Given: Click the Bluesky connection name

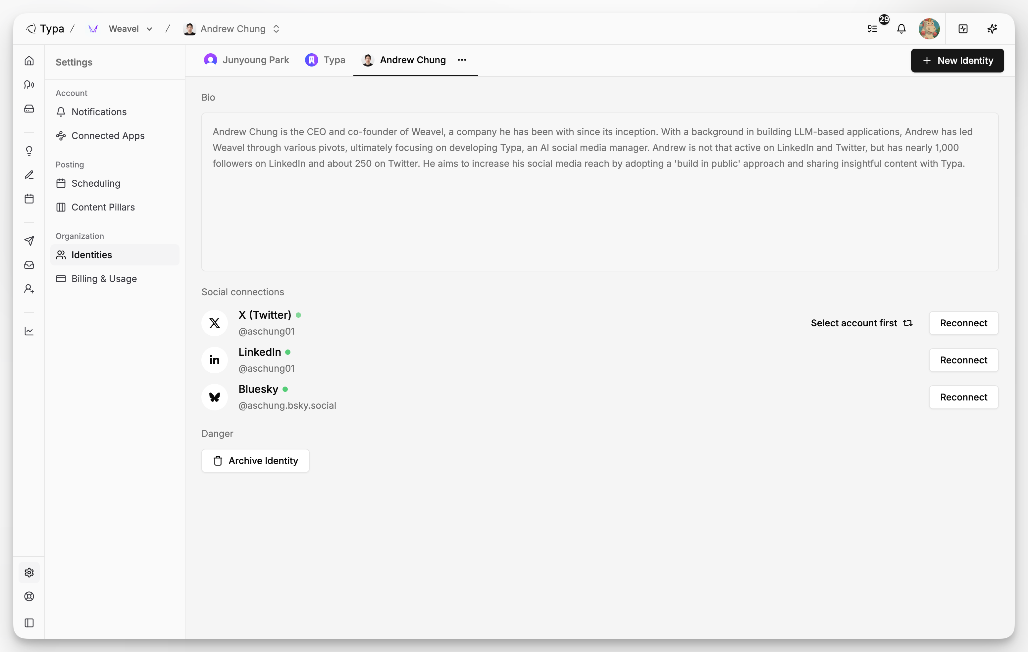Looking at the screenshot, I should (258, 389).
